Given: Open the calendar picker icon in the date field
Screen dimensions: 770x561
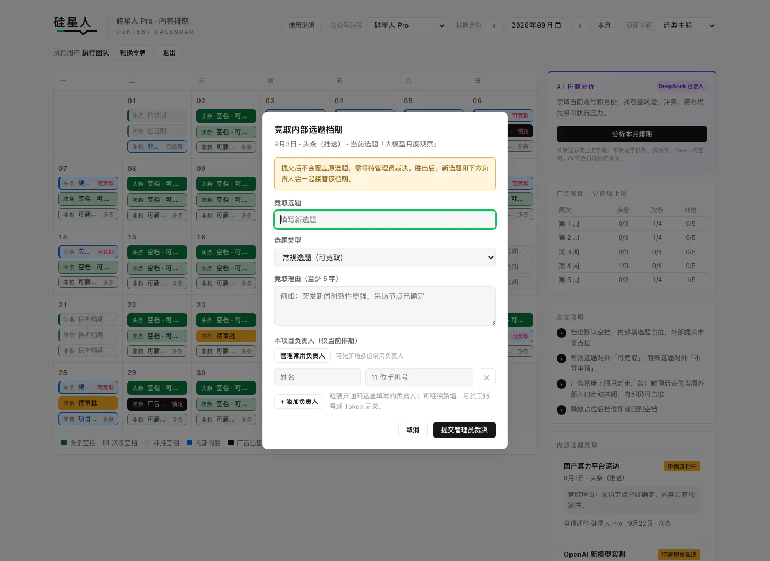Looking at the screenshot, I should tap(558, 25).
